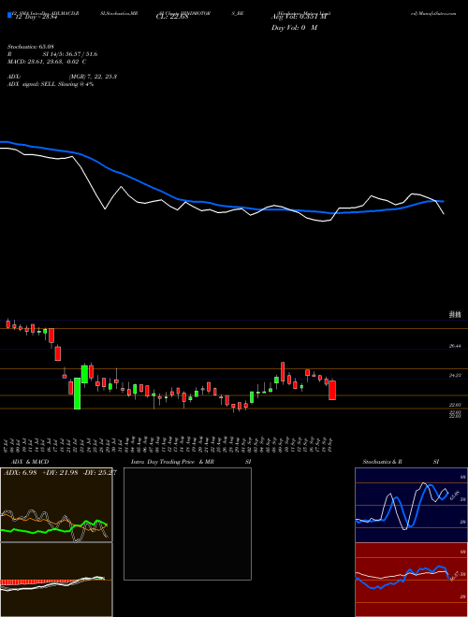This screenshot has height=617, width=468.
Task: Click the 'Avg Vol: 0.351 M' text
Action: 298,16
